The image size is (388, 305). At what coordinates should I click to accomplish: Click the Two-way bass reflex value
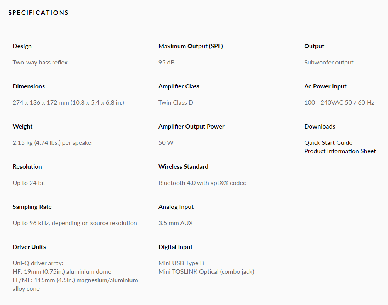(40, 63)
